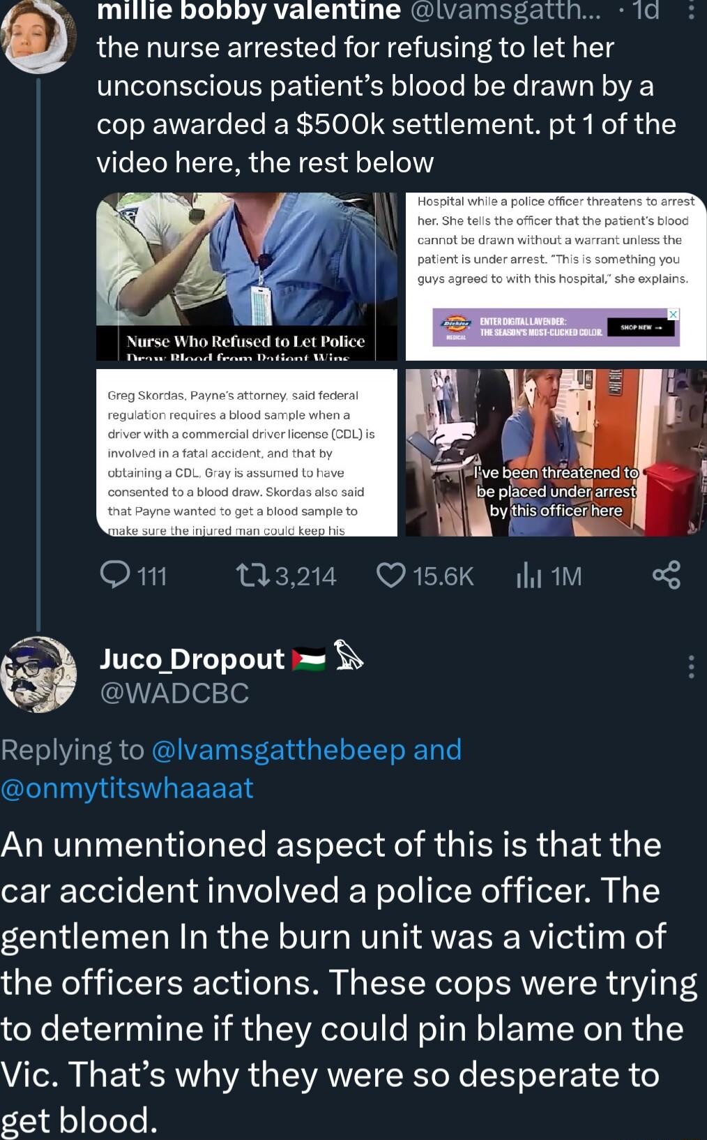707x1140 pixels.
Task: Dismiss the Dickies ad with the X icon
Action: point(674,315)
